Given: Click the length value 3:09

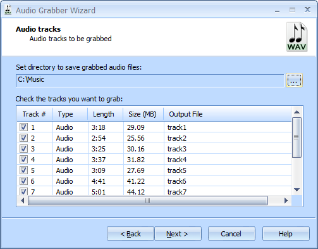Looking at the screenshot, I should pos(99,170).
